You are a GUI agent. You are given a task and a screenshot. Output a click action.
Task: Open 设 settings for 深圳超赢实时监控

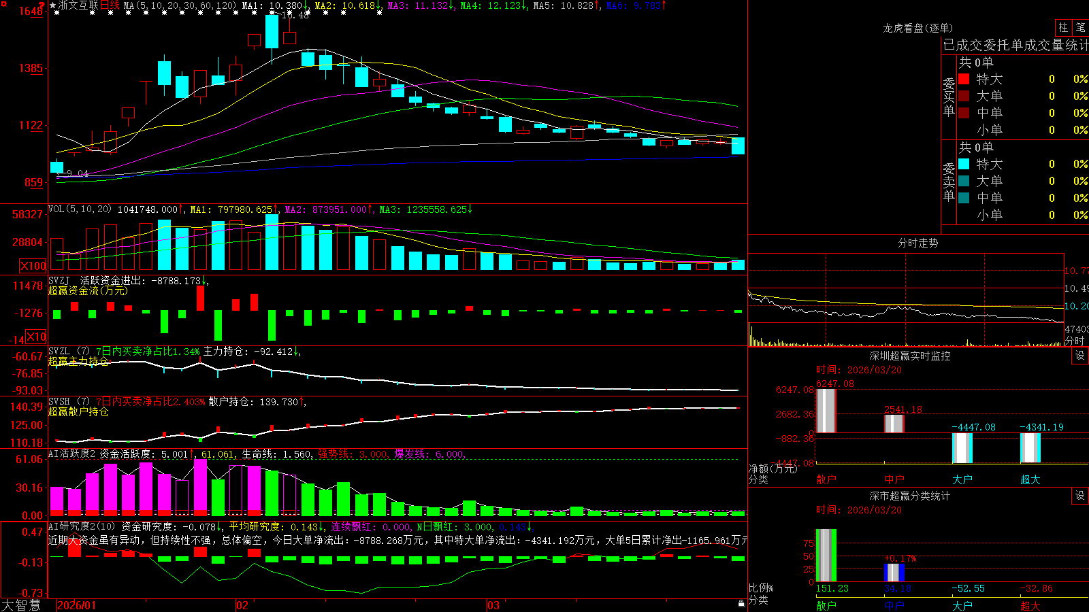click(1080, 356)
